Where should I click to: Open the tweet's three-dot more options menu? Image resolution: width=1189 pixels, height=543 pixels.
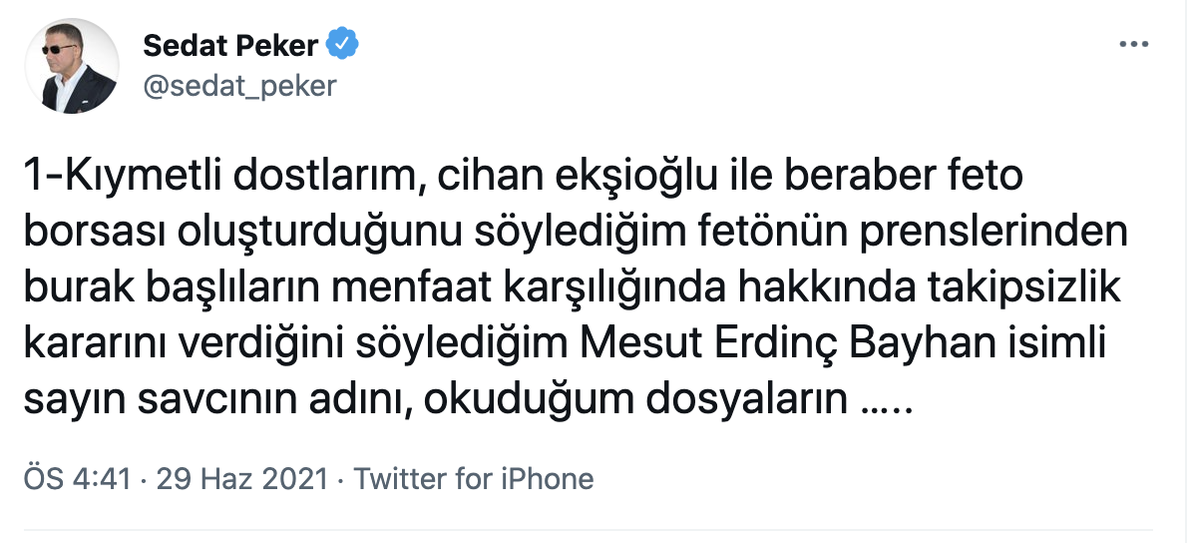click(x=1135, y=46)
